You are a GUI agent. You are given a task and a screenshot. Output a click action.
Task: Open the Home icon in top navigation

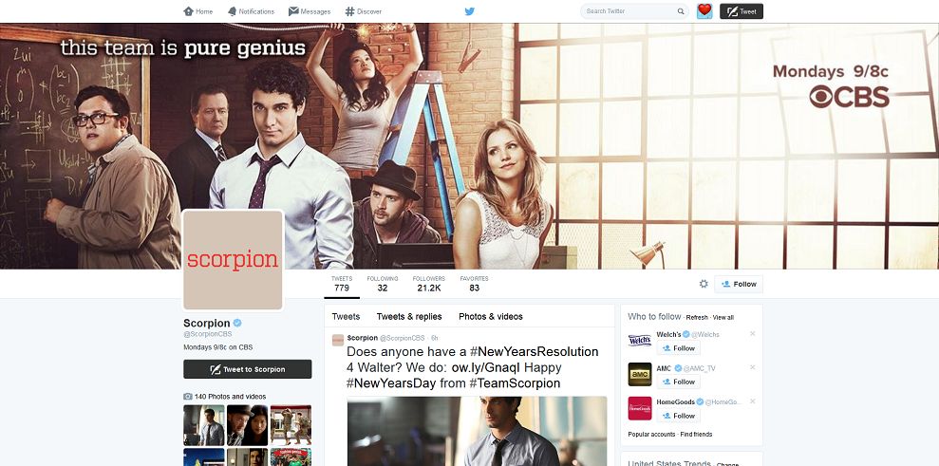pos(189,11)
